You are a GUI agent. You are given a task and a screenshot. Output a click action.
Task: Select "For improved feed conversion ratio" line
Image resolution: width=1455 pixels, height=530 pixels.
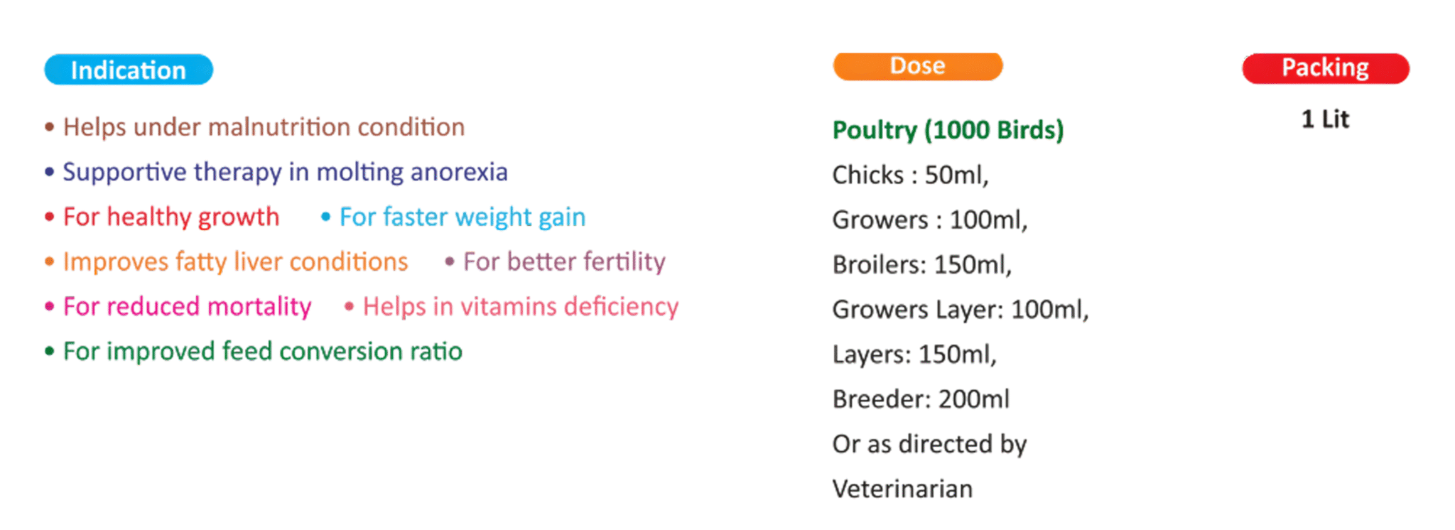[x=262, y=351]
